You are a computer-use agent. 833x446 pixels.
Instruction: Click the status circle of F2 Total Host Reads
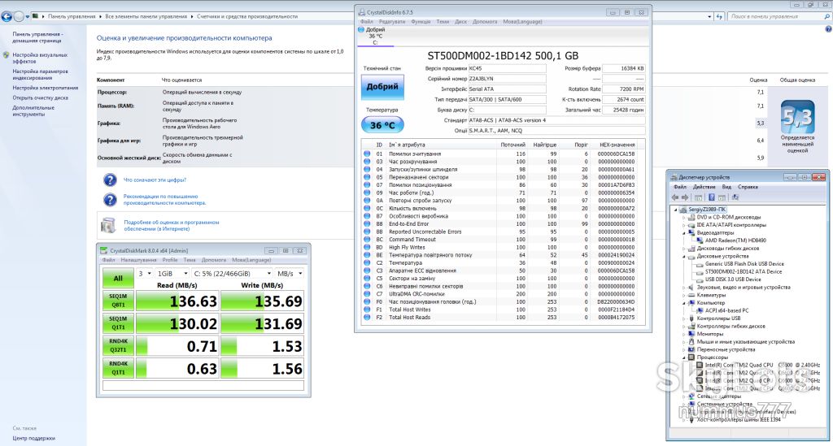367,318
